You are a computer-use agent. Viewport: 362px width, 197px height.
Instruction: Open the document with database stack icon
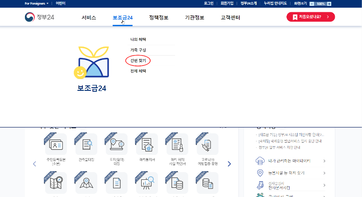click(x=177, y=183)
